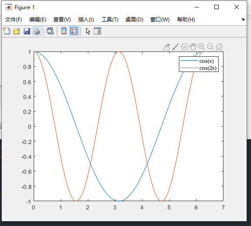251x226 pixels.
Task: Activate the Zoom In magnifier
Action: point(202,47)
